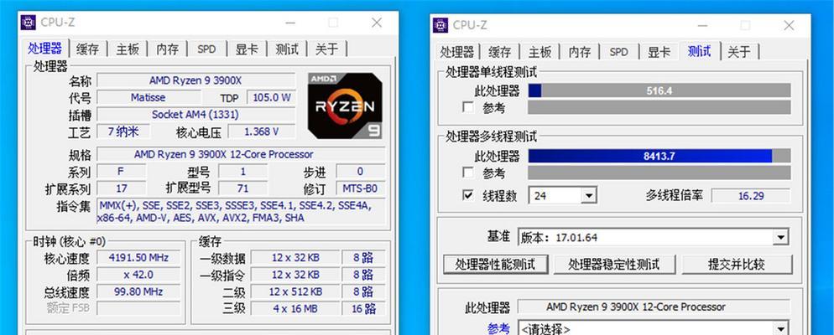Click the empty single-thread reference bar

pyautogui.click(x=659, y=108)
